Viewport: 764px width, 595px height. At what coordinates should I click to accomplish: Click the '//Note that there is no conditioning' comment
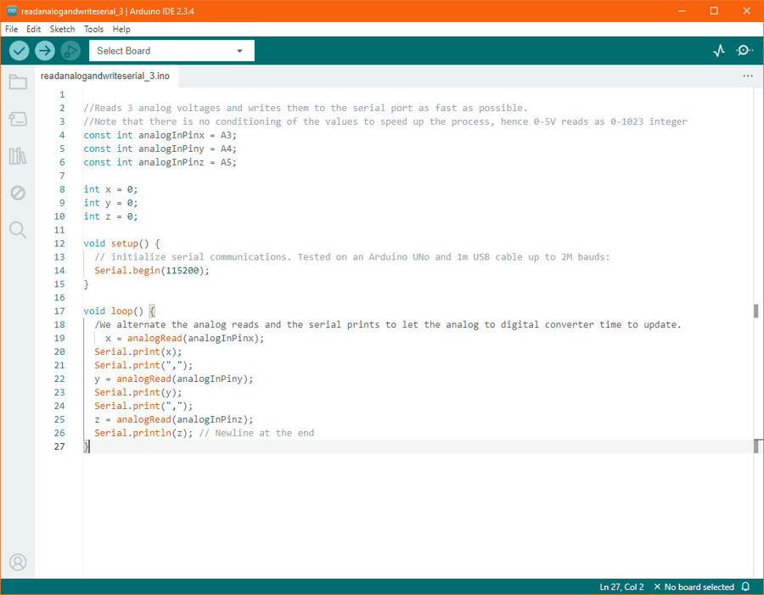coord(385,121)
